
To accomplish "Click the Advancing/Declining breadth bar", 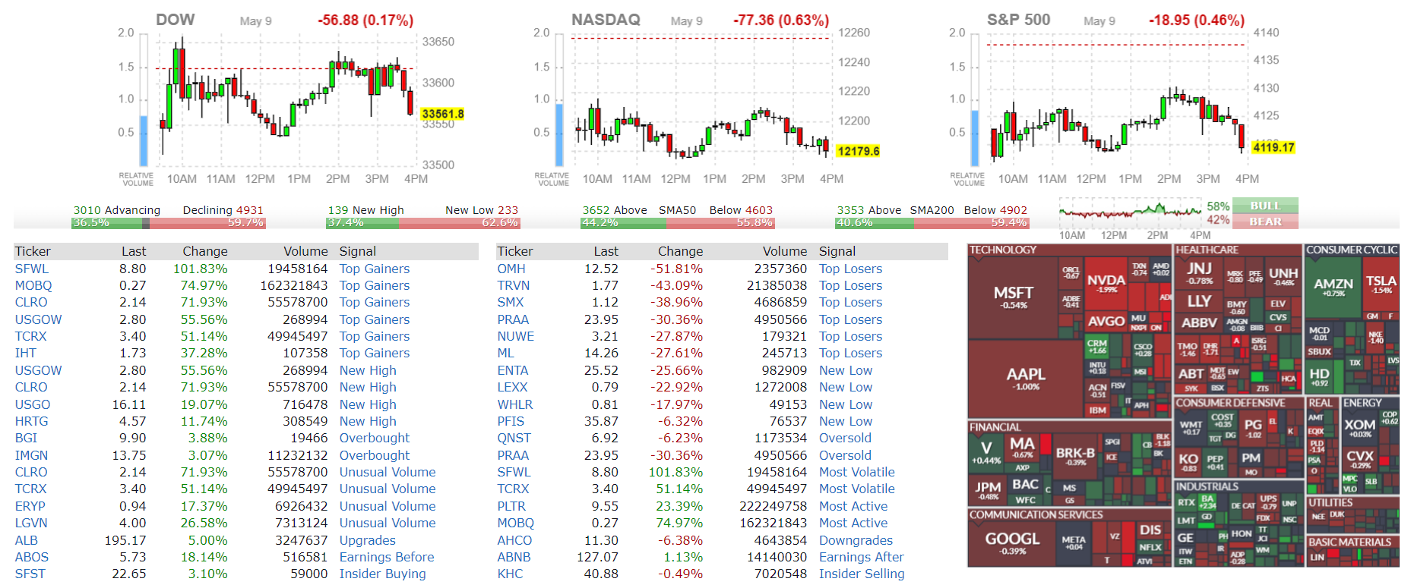I will click(x=169, y=223).
